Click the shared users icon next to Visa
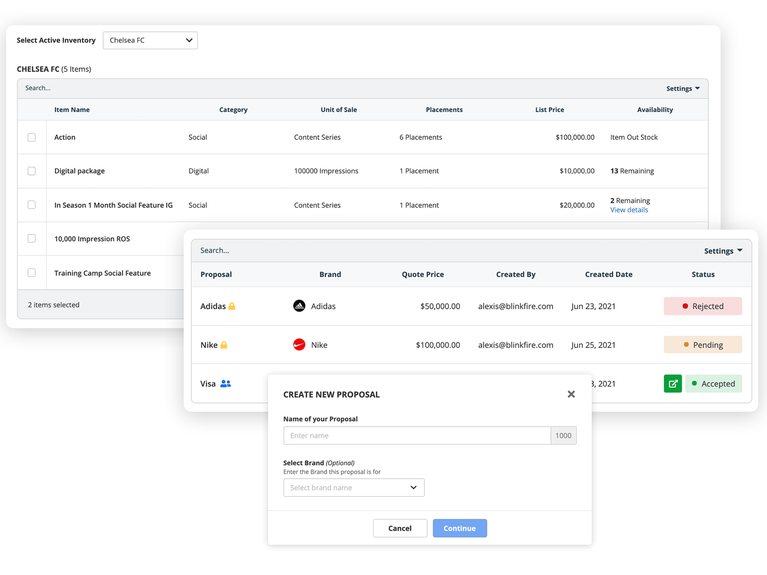Viewport: 767px width, 575px height. [x=225, y=383]
